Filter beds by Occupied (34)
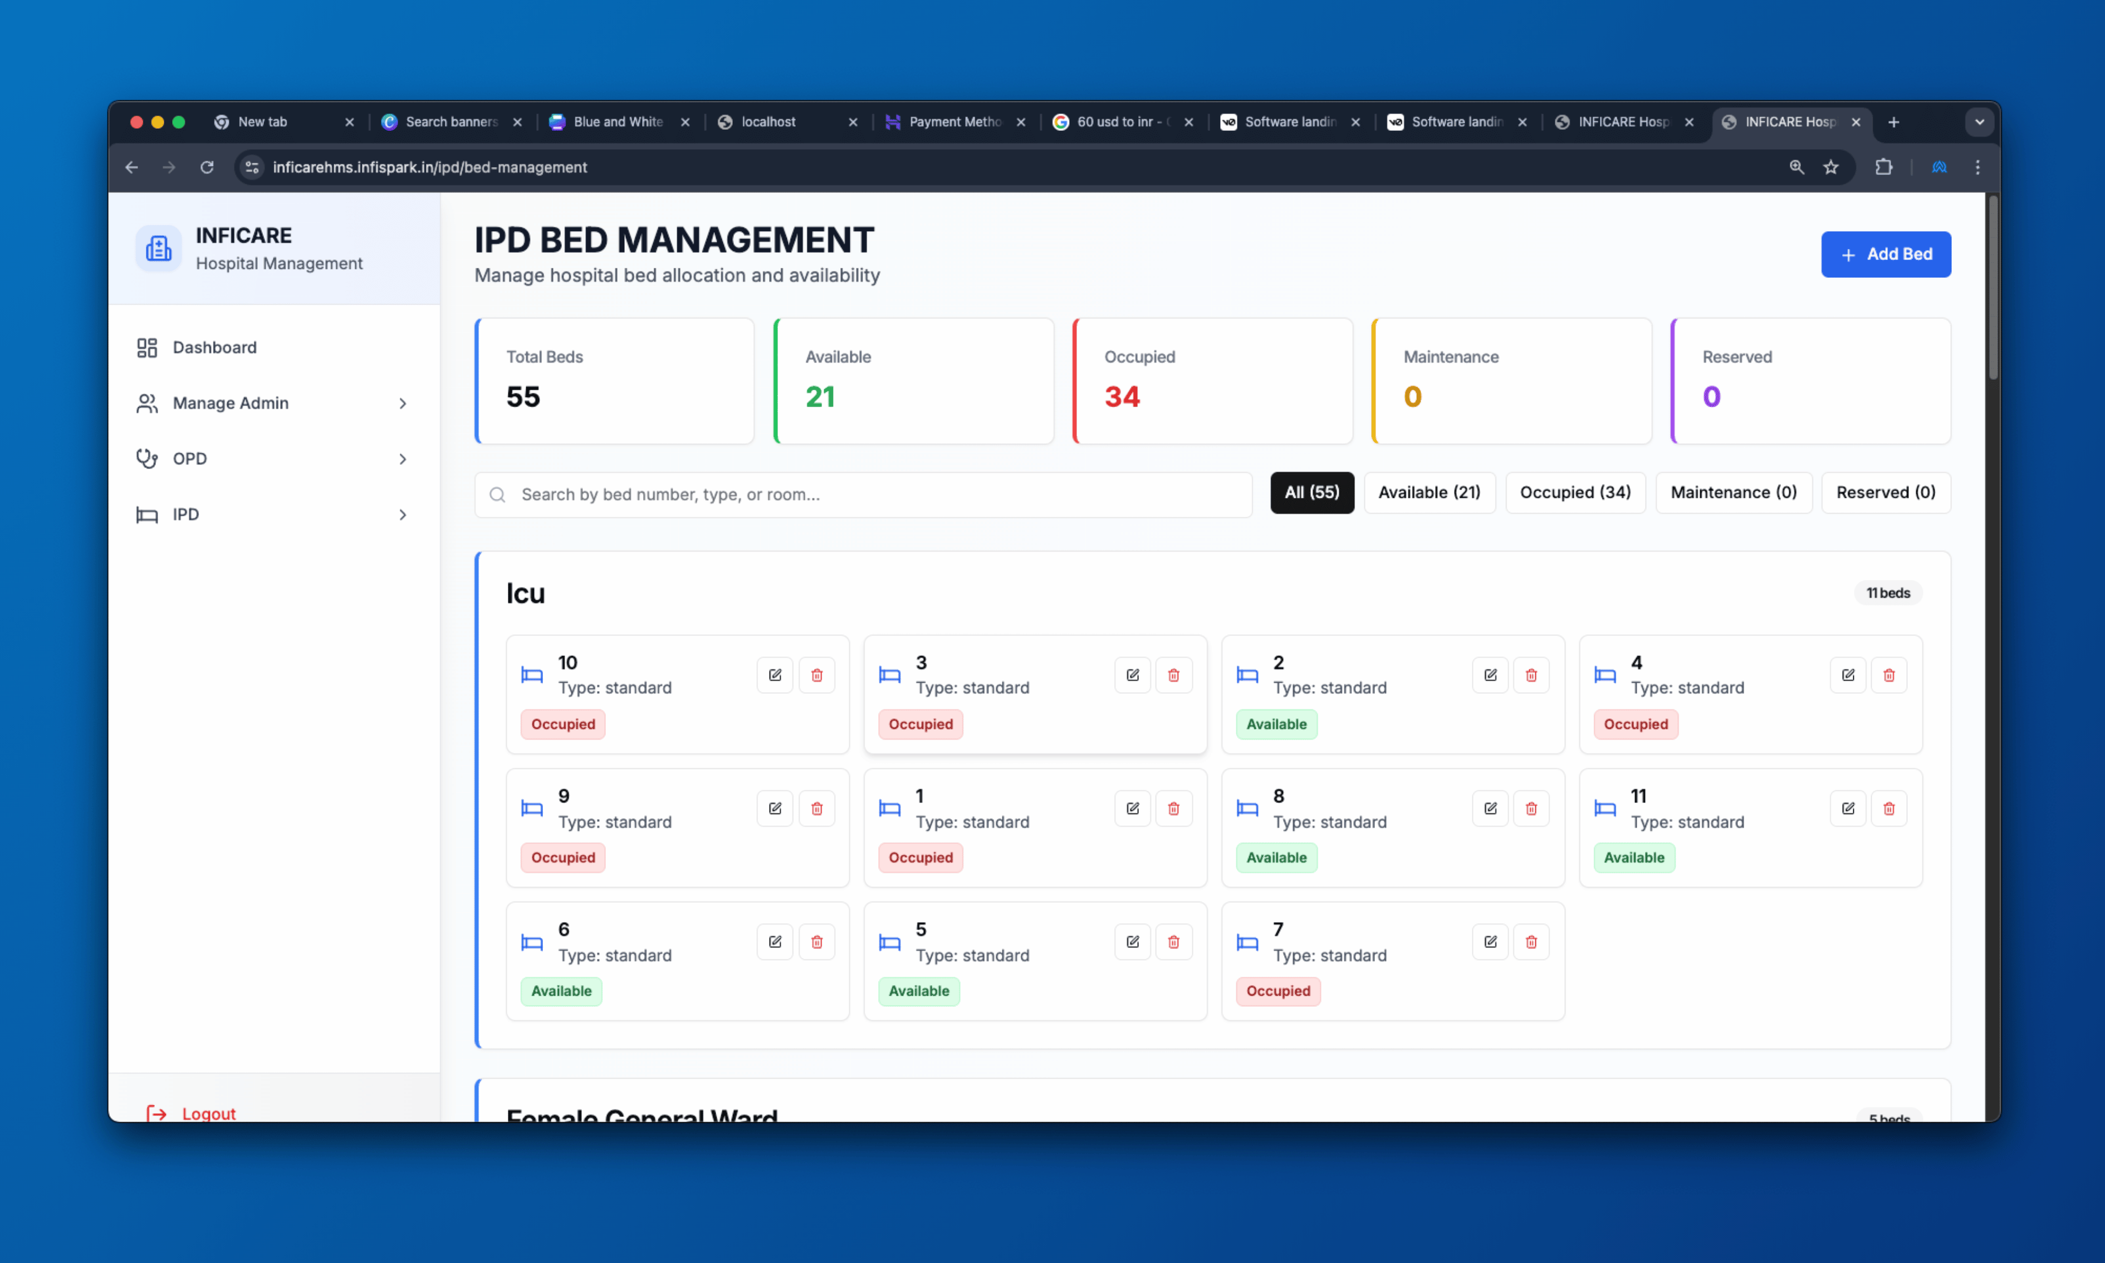Screen dimensions: 2105x1263 coord(1575,493)
